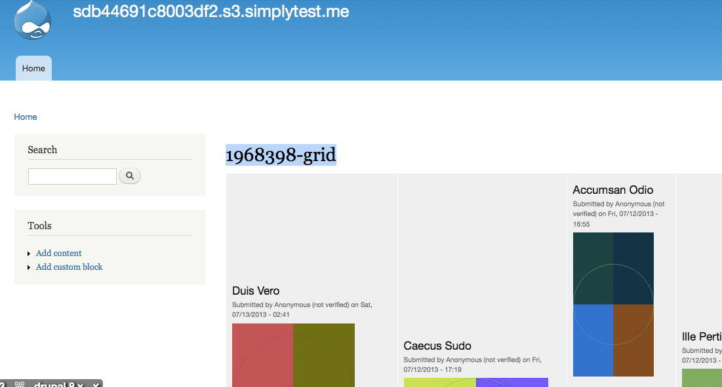The height and width of the screenshot is (387, 722).
Task: Open the Home tab in main menu
Action: click(33, 68)
